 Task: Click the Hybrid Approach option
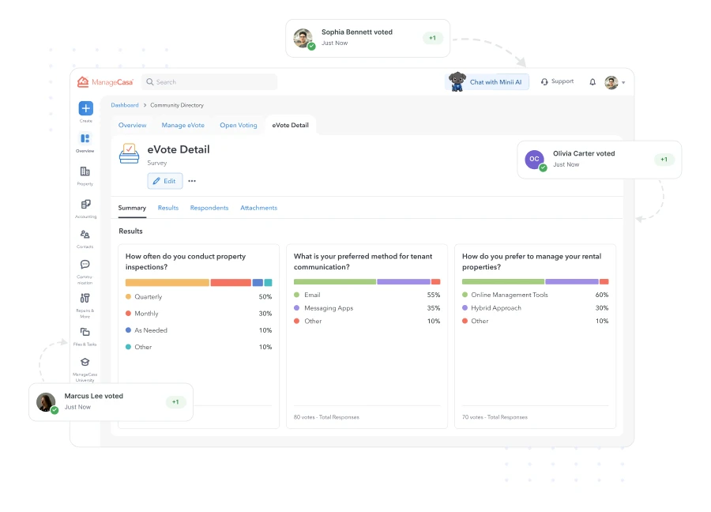point(536,308)
